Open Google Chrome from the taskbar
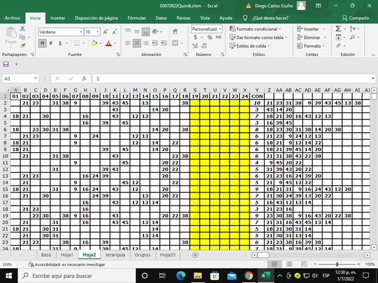This screenshot has width=378, height=283. click(249, 275)
